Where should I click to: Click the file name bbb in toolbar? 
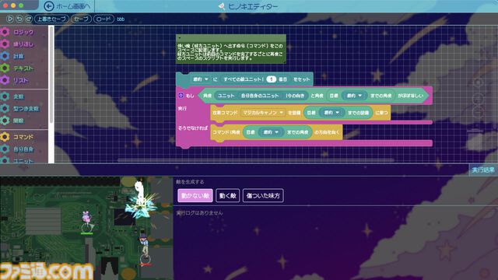[x=121, y=19]
